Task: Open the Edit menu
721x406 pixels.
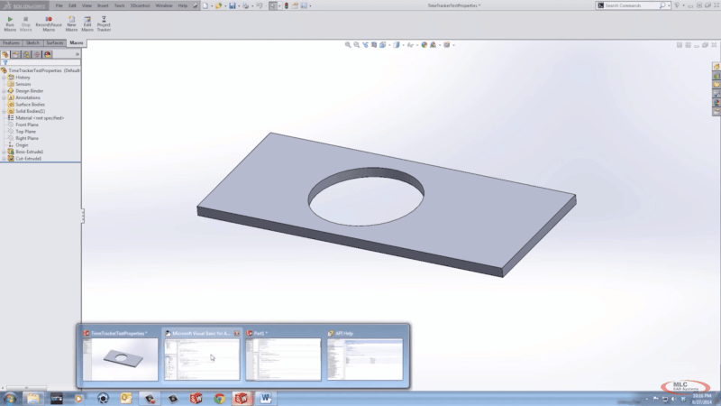Action: click(x=72, y=5)
